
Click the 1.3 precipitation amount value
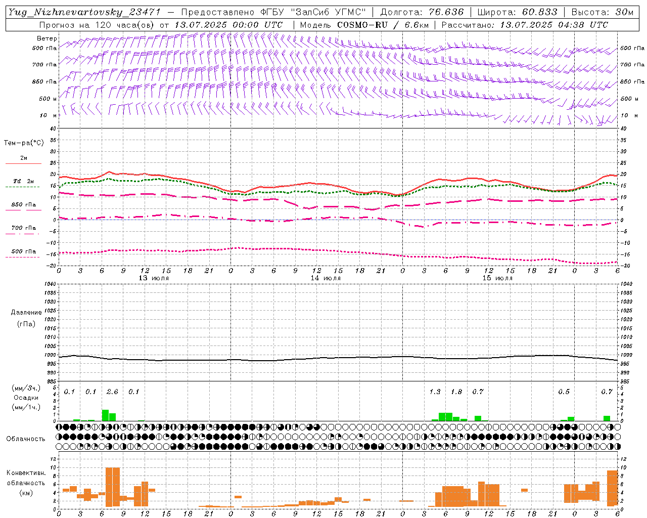(435, 392)
